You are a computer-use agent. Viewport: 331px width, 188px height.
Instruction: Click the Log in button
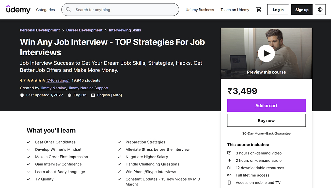pos(278,10)
